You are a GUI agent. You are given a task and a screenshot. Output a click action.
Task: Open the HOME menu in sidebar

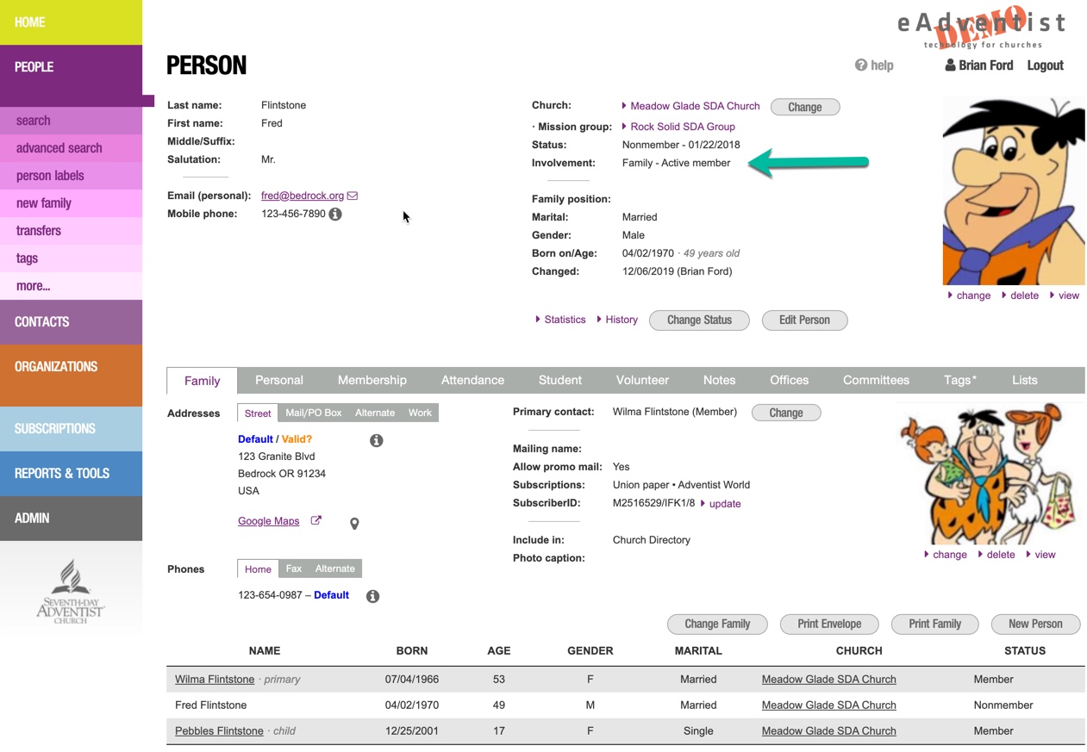[x=71, y=22]
